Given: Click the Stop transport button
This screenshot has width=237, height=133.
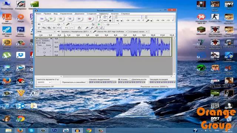Looking at the screenshot, I should 61,19.
